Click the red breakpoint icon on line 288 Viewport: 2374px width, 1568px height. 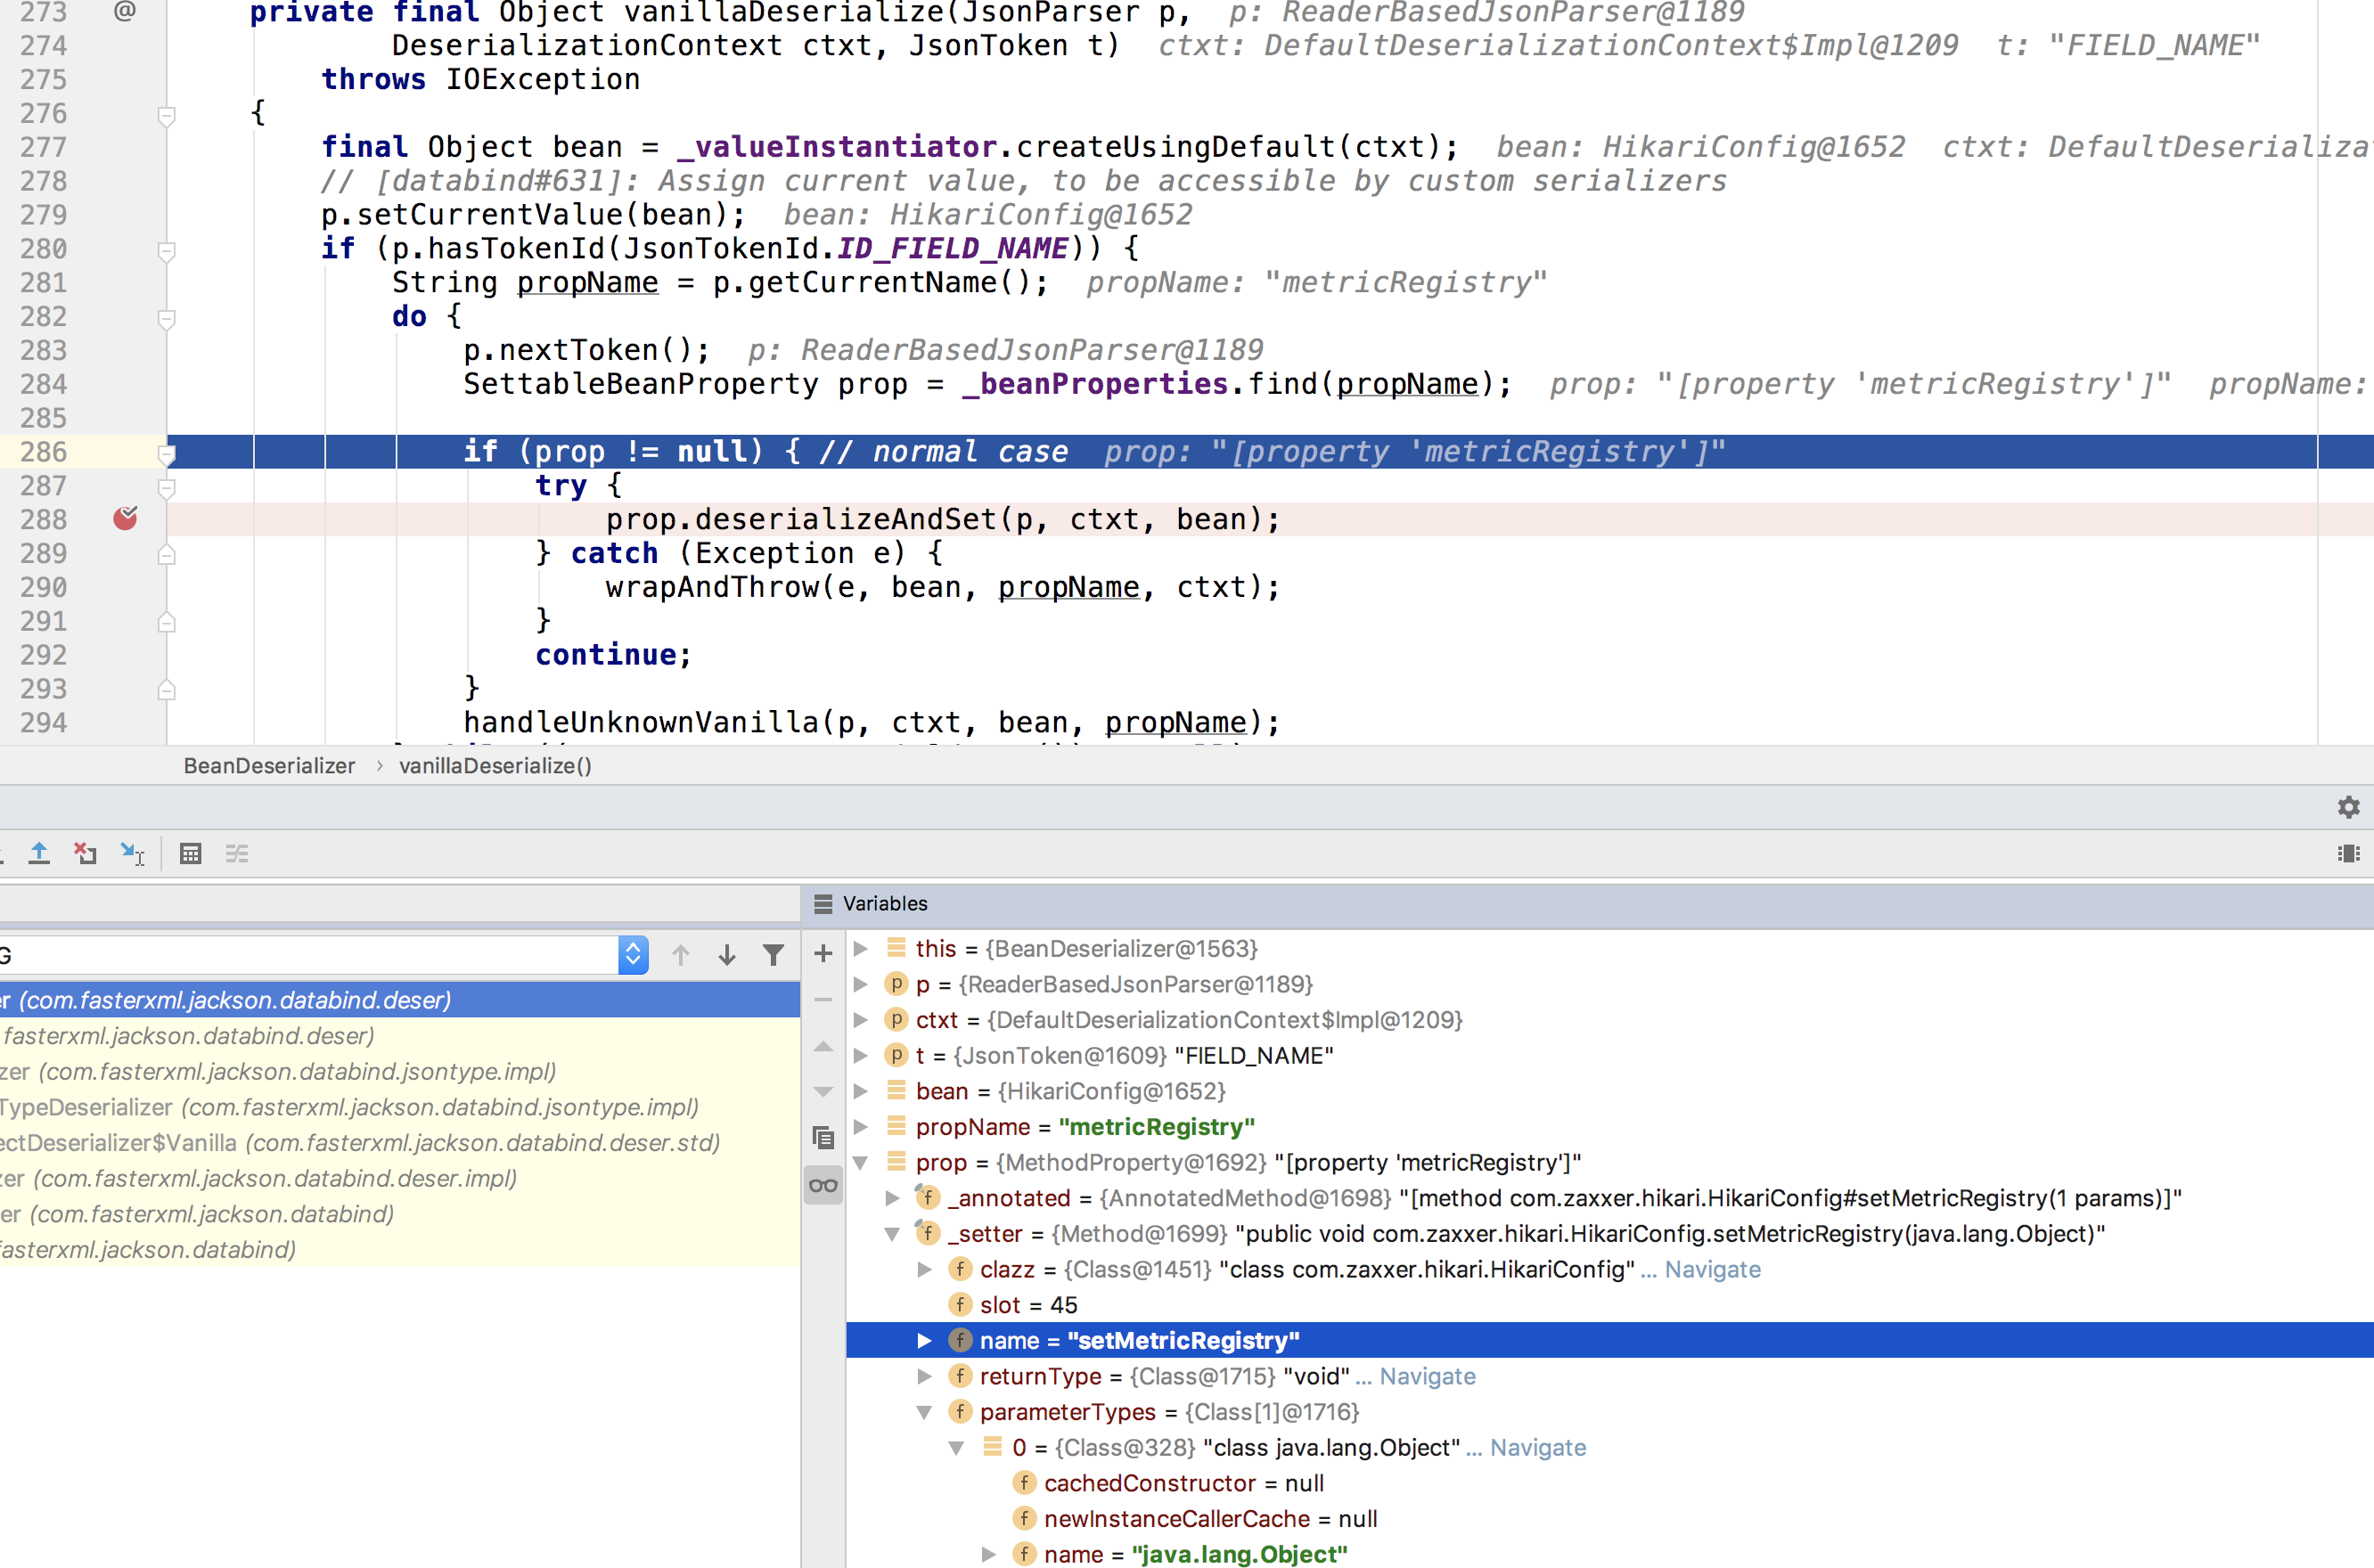126,518
